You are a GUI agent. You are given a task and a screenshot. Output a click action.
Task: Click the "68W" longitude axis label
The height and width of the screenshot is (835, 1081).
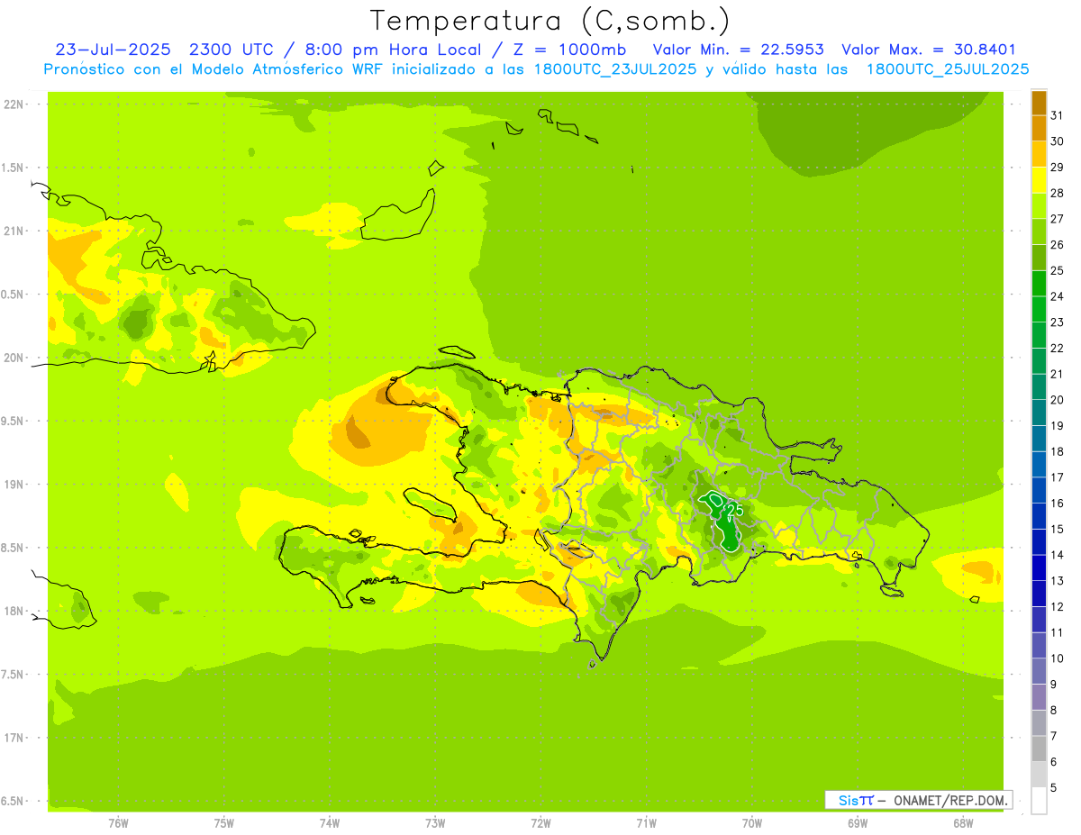[x=963, y=823]
